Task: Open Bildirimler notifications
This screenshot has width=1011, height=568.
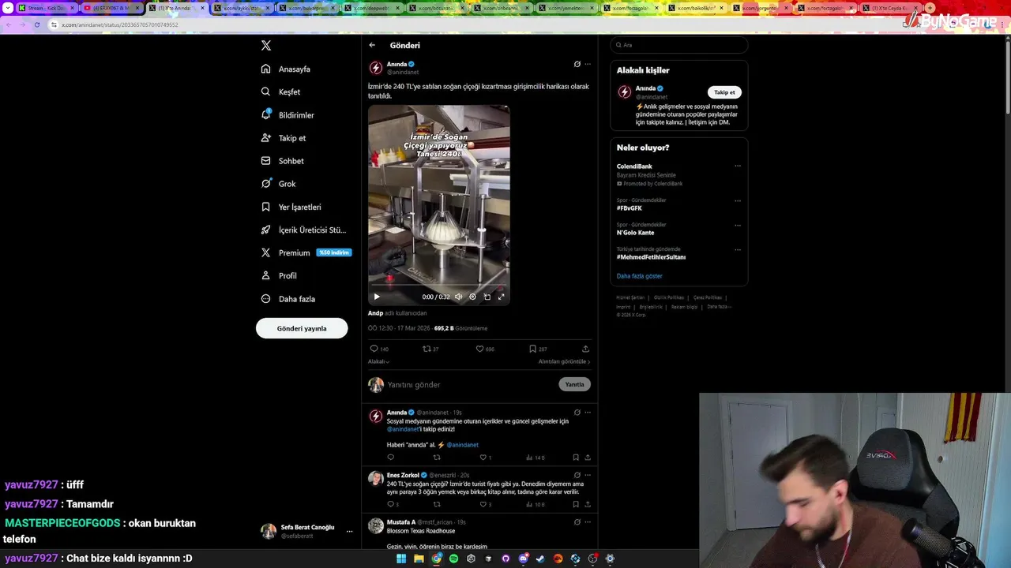Action: click(x=288, y=115)
